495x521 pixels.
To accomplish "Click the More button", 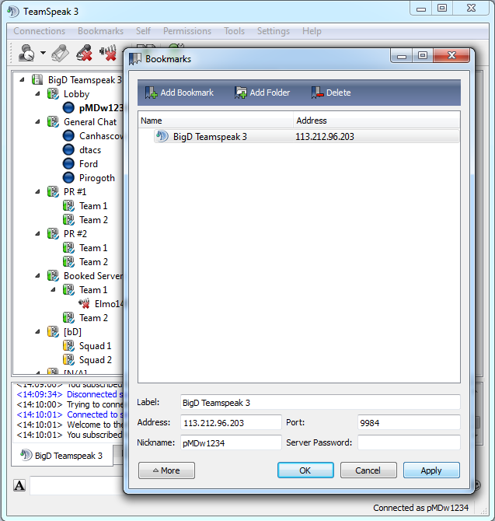I will tap(166, 470).
